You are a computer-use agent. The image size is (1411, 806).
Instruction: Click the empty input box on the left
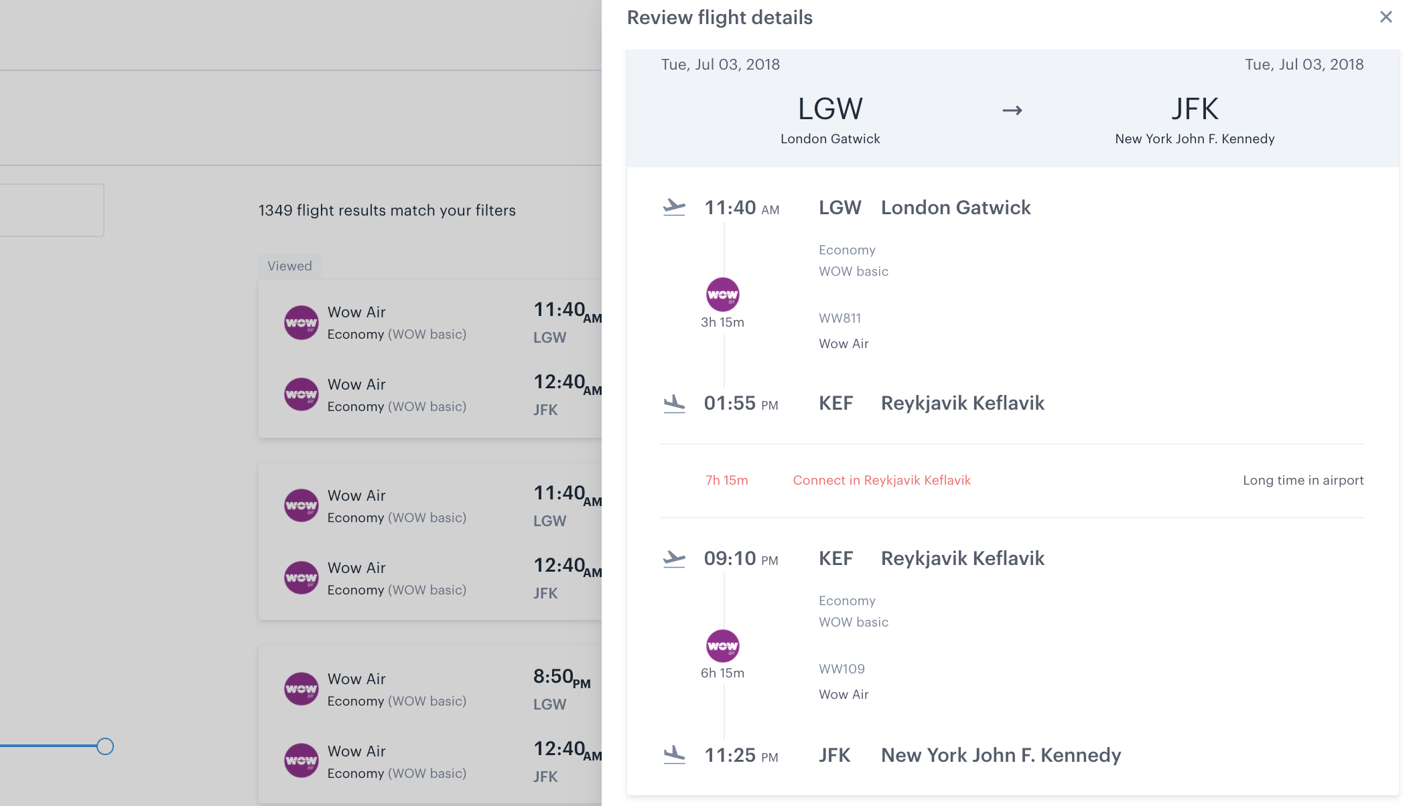[x=52, y=210]
